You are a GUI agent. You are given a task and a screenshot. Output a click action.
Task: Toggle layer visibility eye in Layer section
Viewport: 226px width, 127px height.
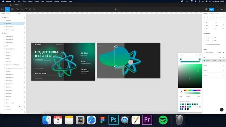(x=224, y=53)
